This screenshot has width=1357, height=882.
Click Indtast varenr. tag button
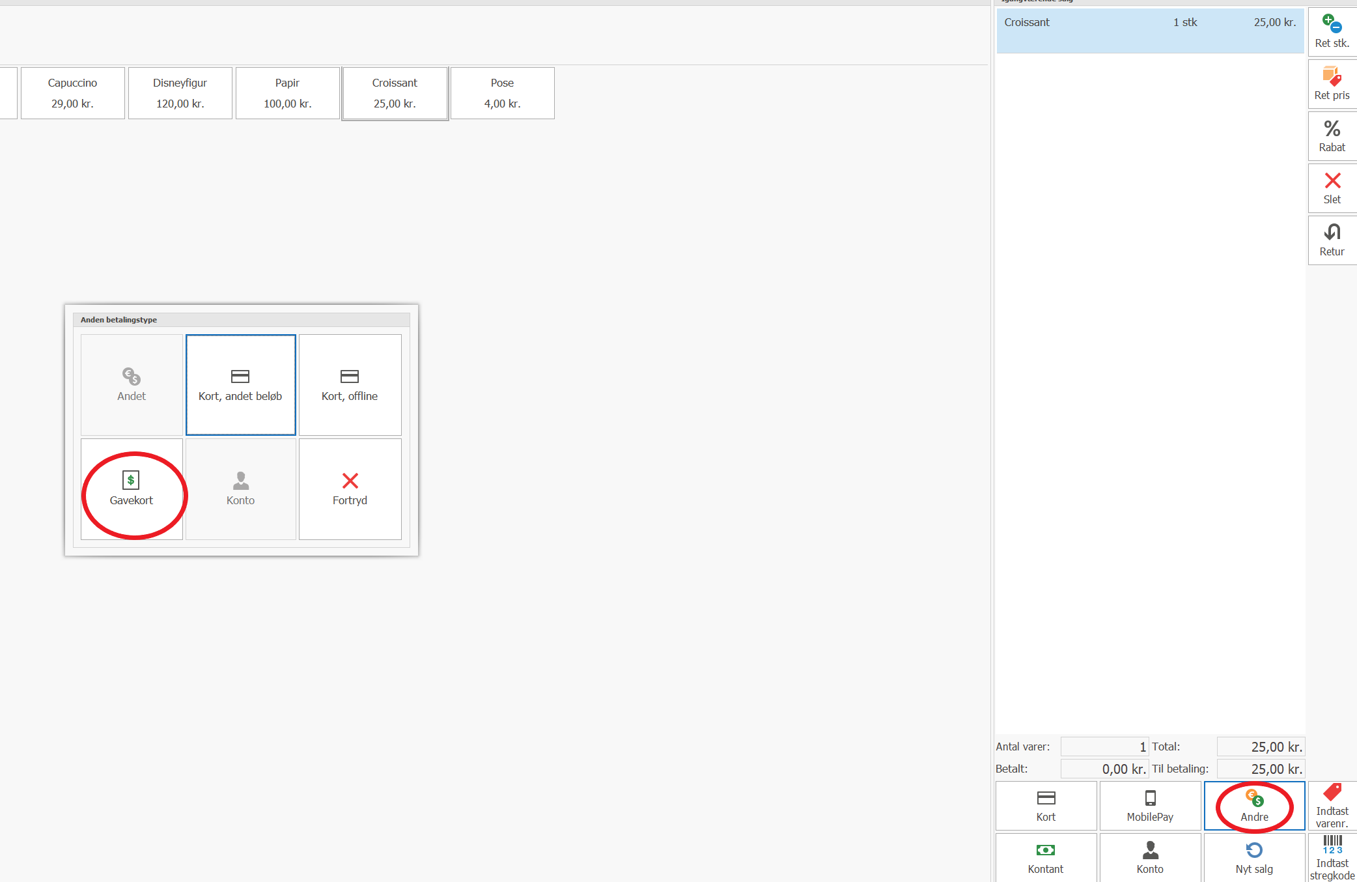click(x=1332, y=806)
